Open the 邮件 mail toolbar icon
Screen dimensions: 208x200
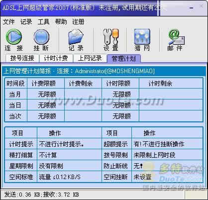(176, 37)
